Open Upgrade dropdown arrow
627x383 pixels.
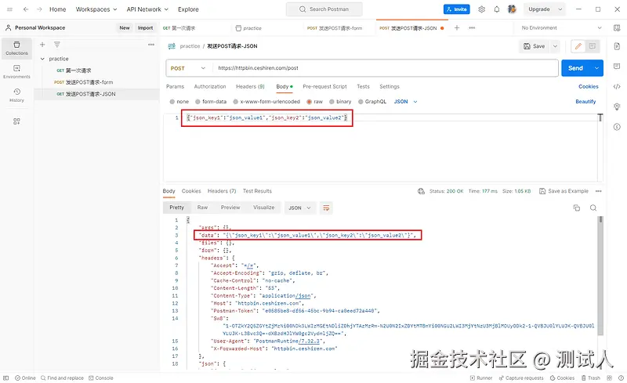click(x=560, y=9)
